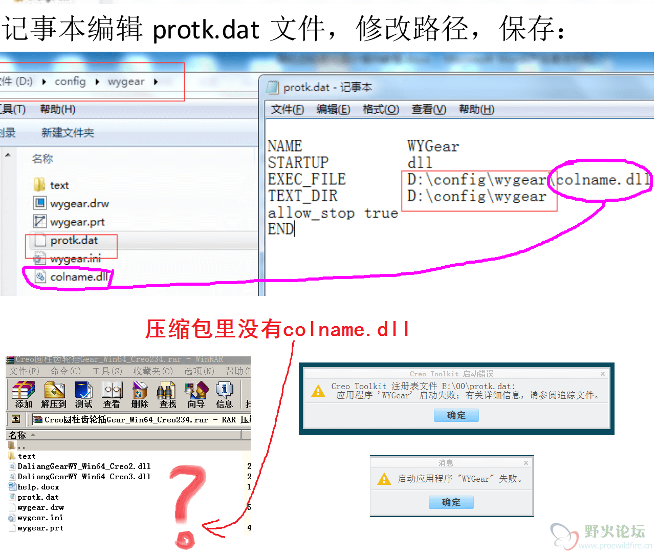Select wygear.prt in WinRAR list

pos(36,528)
